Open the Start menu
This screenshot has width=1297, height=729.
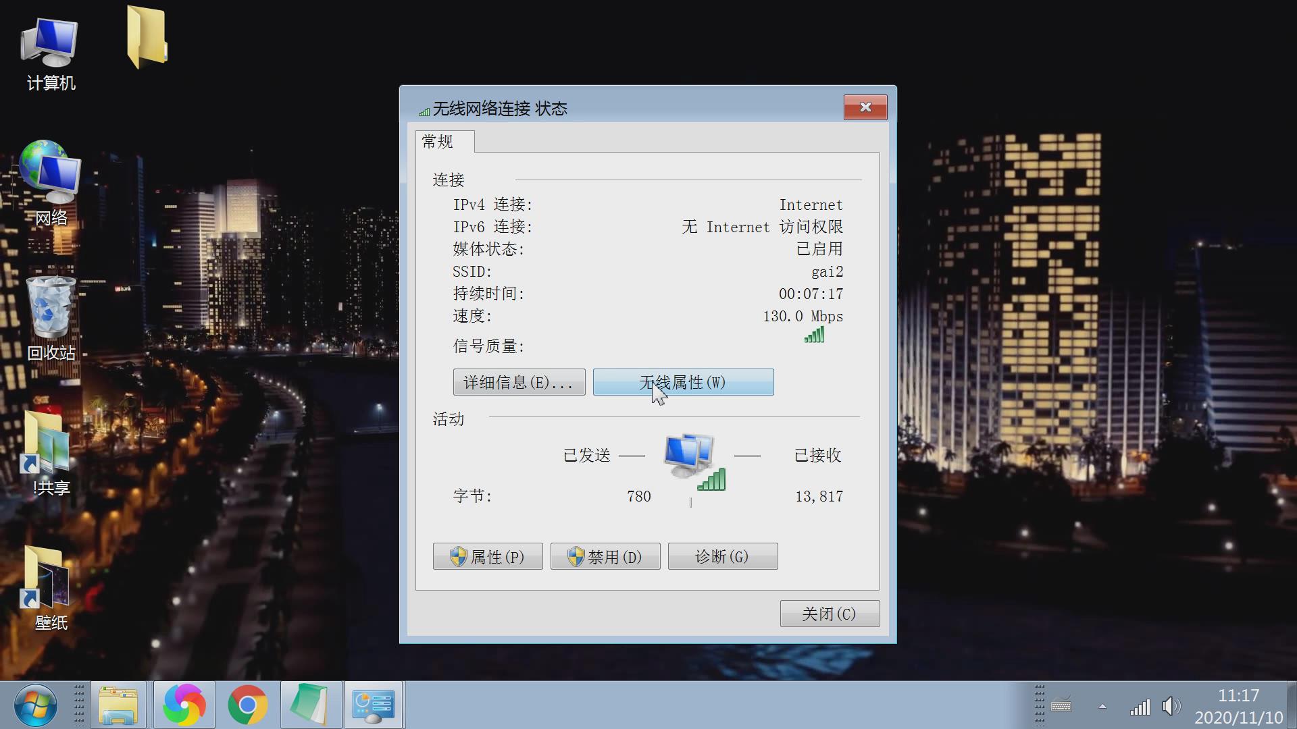pos(36,705)
